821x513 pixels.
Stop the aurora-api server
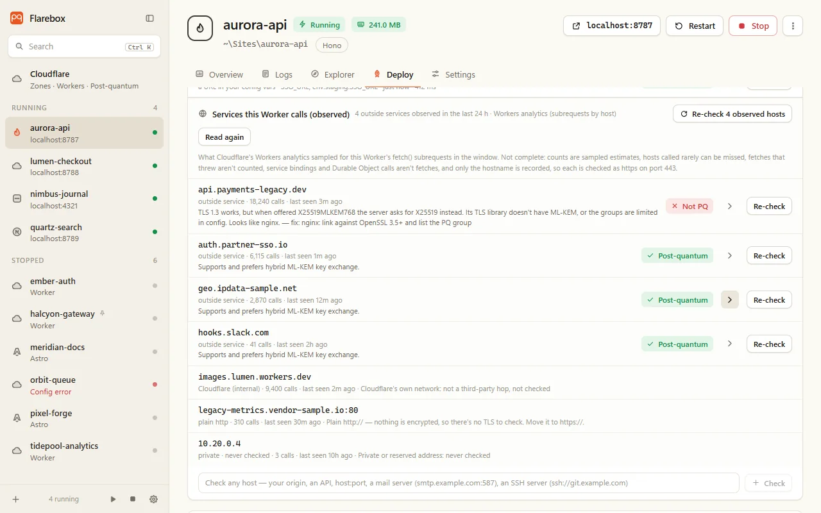pyautogui.click(x=753, y=26)
